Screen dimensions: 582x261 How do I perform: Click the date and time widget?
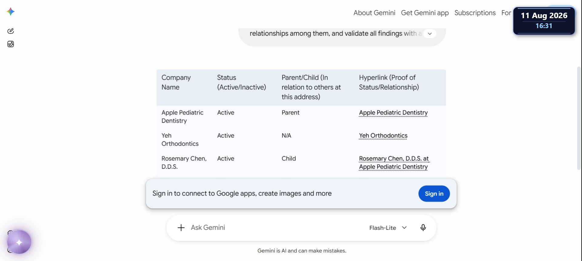(x=544, y=21)
